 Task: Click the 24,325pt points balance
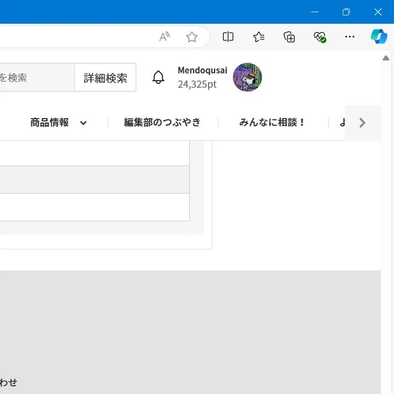tap(197, 84)
